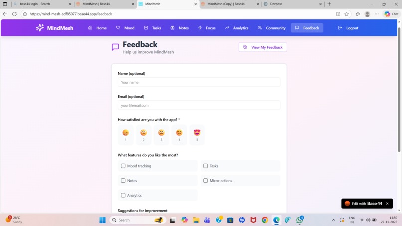The width and height of the screenshot is (402, 226).
Task: Open the Home page from navbar
Action: pyautogui.click(x=97, y=28)
